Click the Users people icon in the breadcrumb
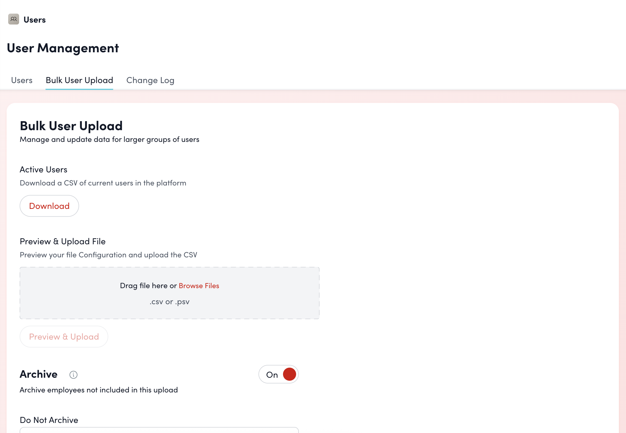Viewport: 626px width, 433px height. pos(14,19)
